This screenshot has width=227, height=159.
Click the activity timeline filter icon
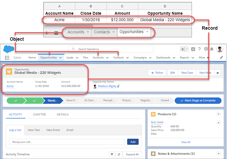[x=112, y=154]
